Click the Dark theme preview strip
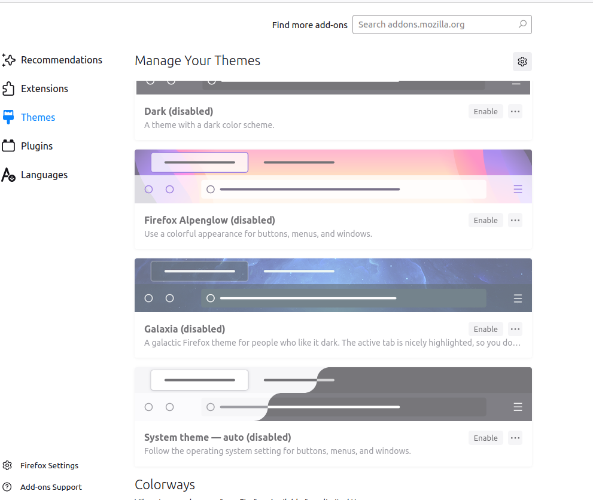 (x=333, y=87)
